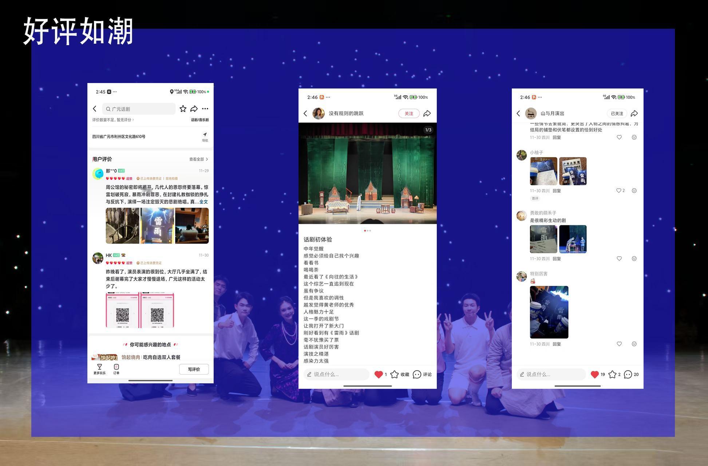This screenshot has height=466, width=708.
Task: Click 回复 under 勇敢的萌禾子's comment
Action: tap(557, 259)
